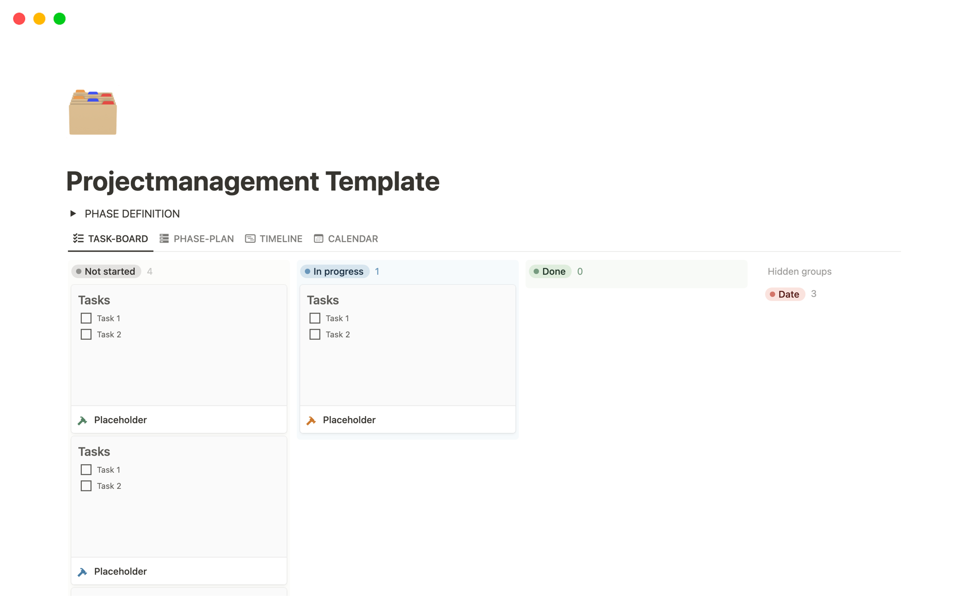Click the green hammer icon on first Placeholder card
This screenshot has width=969, height=606.
83,420
